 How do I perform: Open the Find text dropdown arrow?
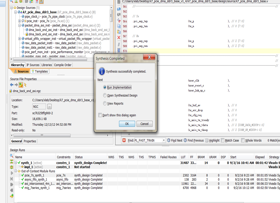point(164,140)
